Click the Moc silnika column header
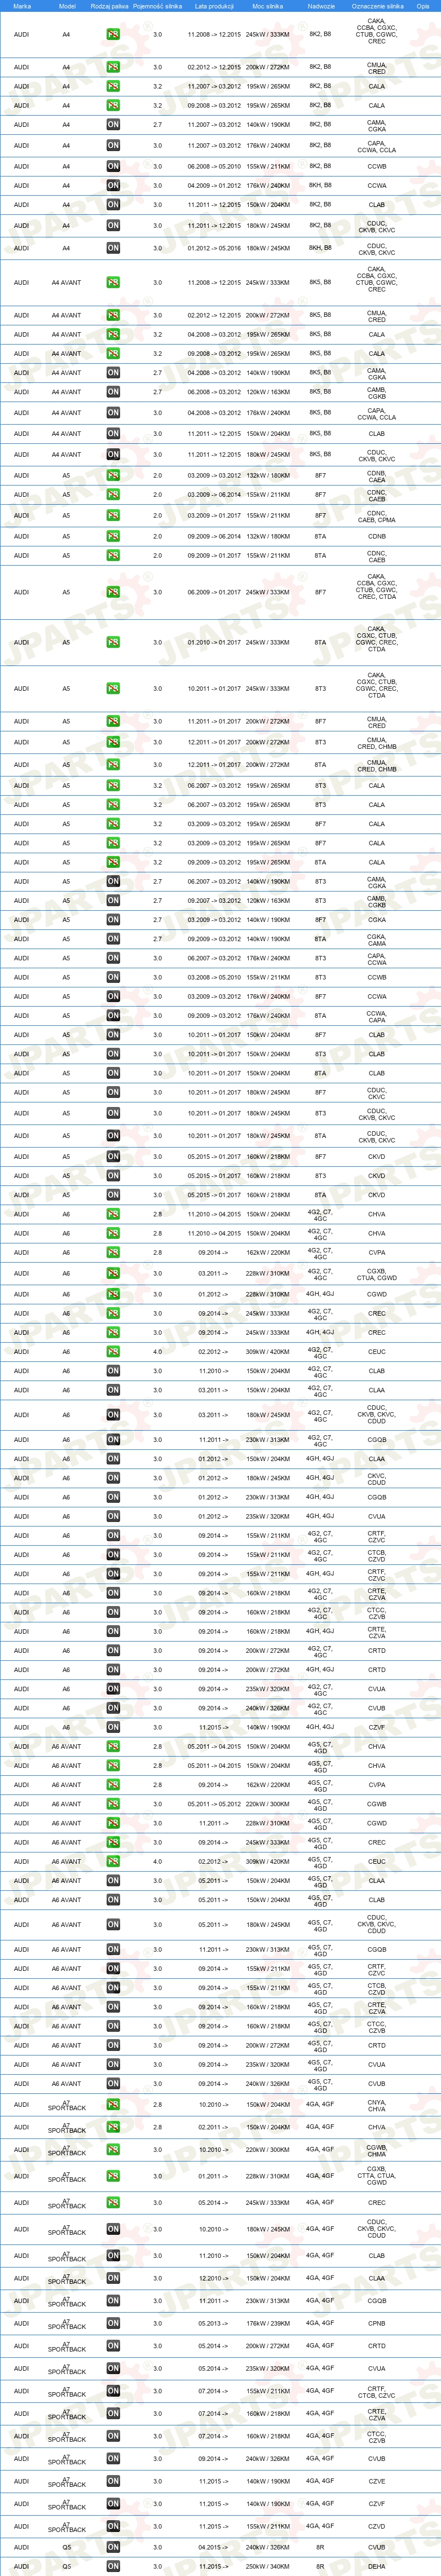 [x=268, y=6]
